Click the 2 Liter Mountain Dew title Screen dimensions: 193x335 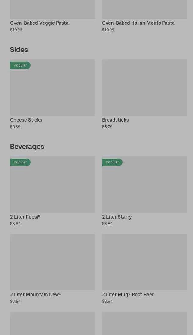(36, 294)
